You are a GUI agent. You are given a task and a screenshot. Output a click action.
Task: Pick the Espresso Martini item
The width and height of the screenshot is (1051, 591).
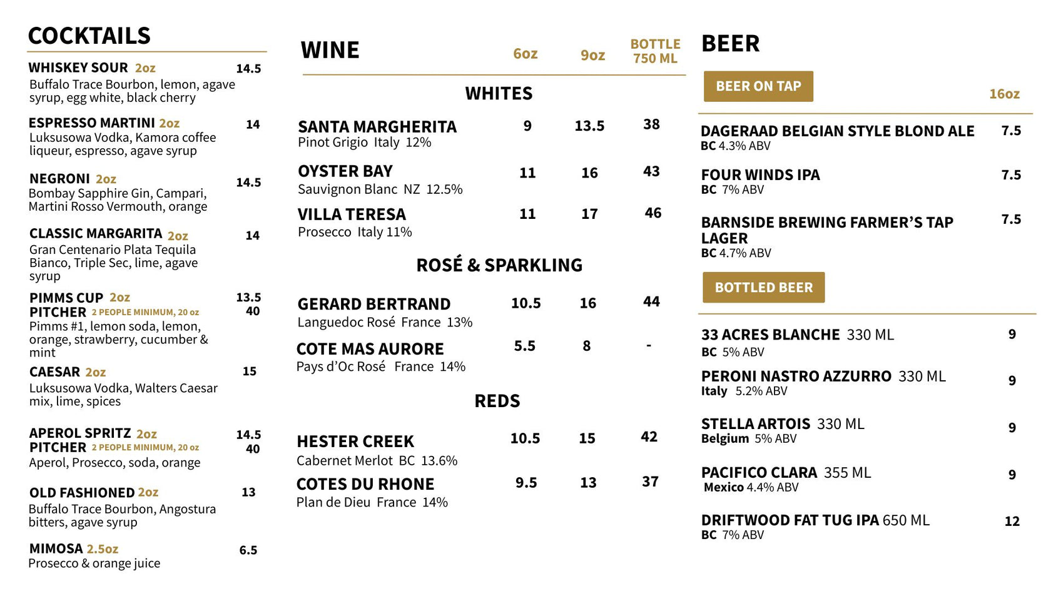pos(92,123)
